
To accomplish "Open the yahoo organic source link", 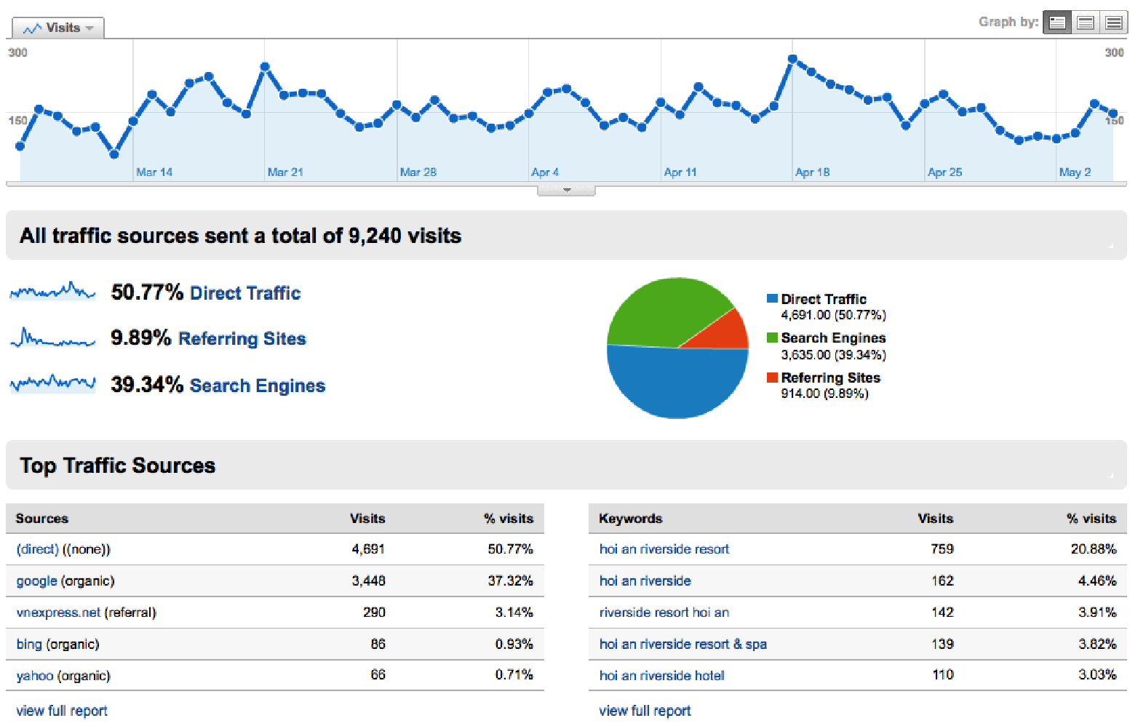I will [35, 676].
